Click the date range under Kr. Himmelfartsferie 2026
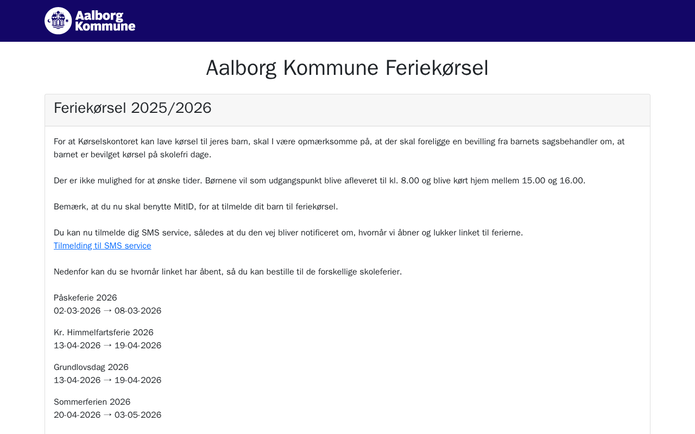Screen dimensions: 695x434 click(108, 346)
